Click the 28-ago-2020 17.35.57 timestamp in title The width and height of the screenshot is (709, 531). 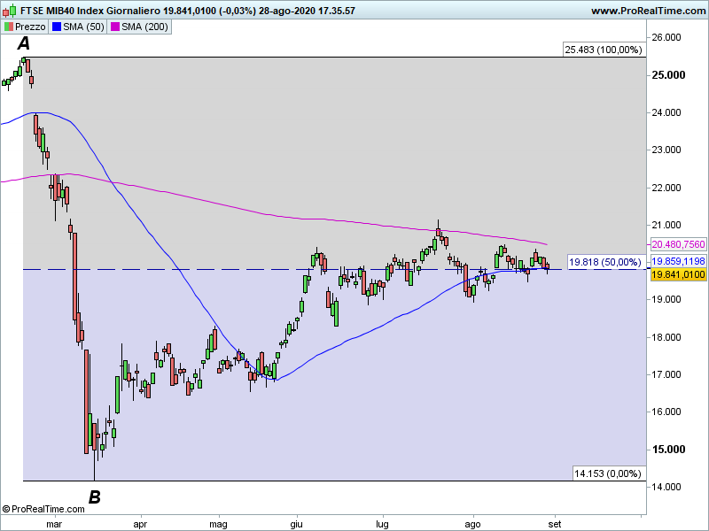307,11
